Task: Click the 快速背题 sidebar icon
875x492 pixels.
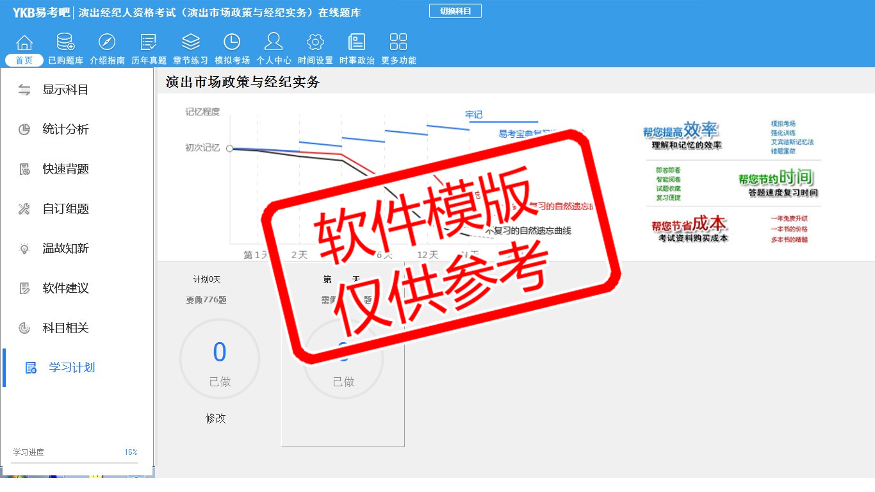Action: [24, 169]
